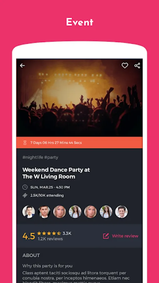This screenshot has width=159, height=283.
Task: Toggle the heart favorite icon
Action: (x=125, y=65)
